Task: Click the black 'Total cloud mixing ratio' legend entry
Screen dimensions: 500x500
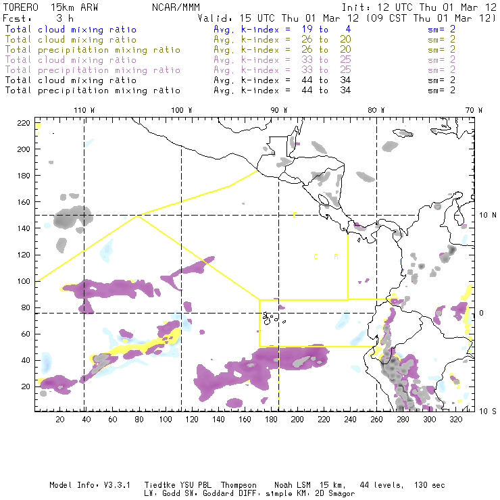Action: click(71, 80)
